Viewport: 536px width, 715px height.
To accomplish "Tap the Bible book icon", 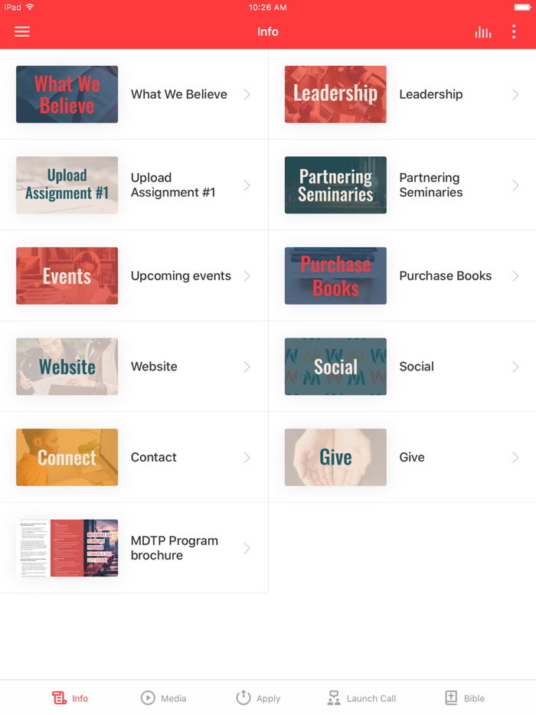I will point(451,697).
